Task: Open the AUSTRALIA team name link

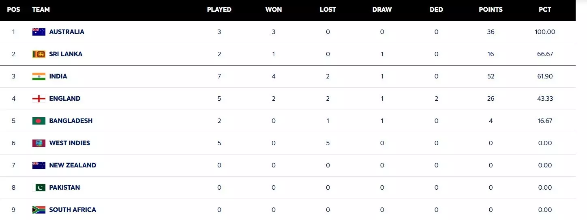Action: coord(66,32)
